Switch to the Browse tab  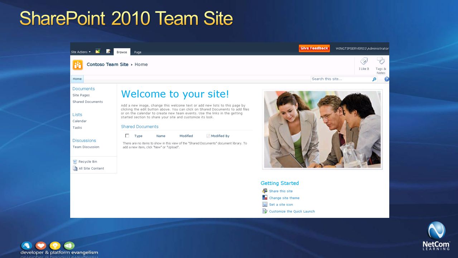(122, 52)
